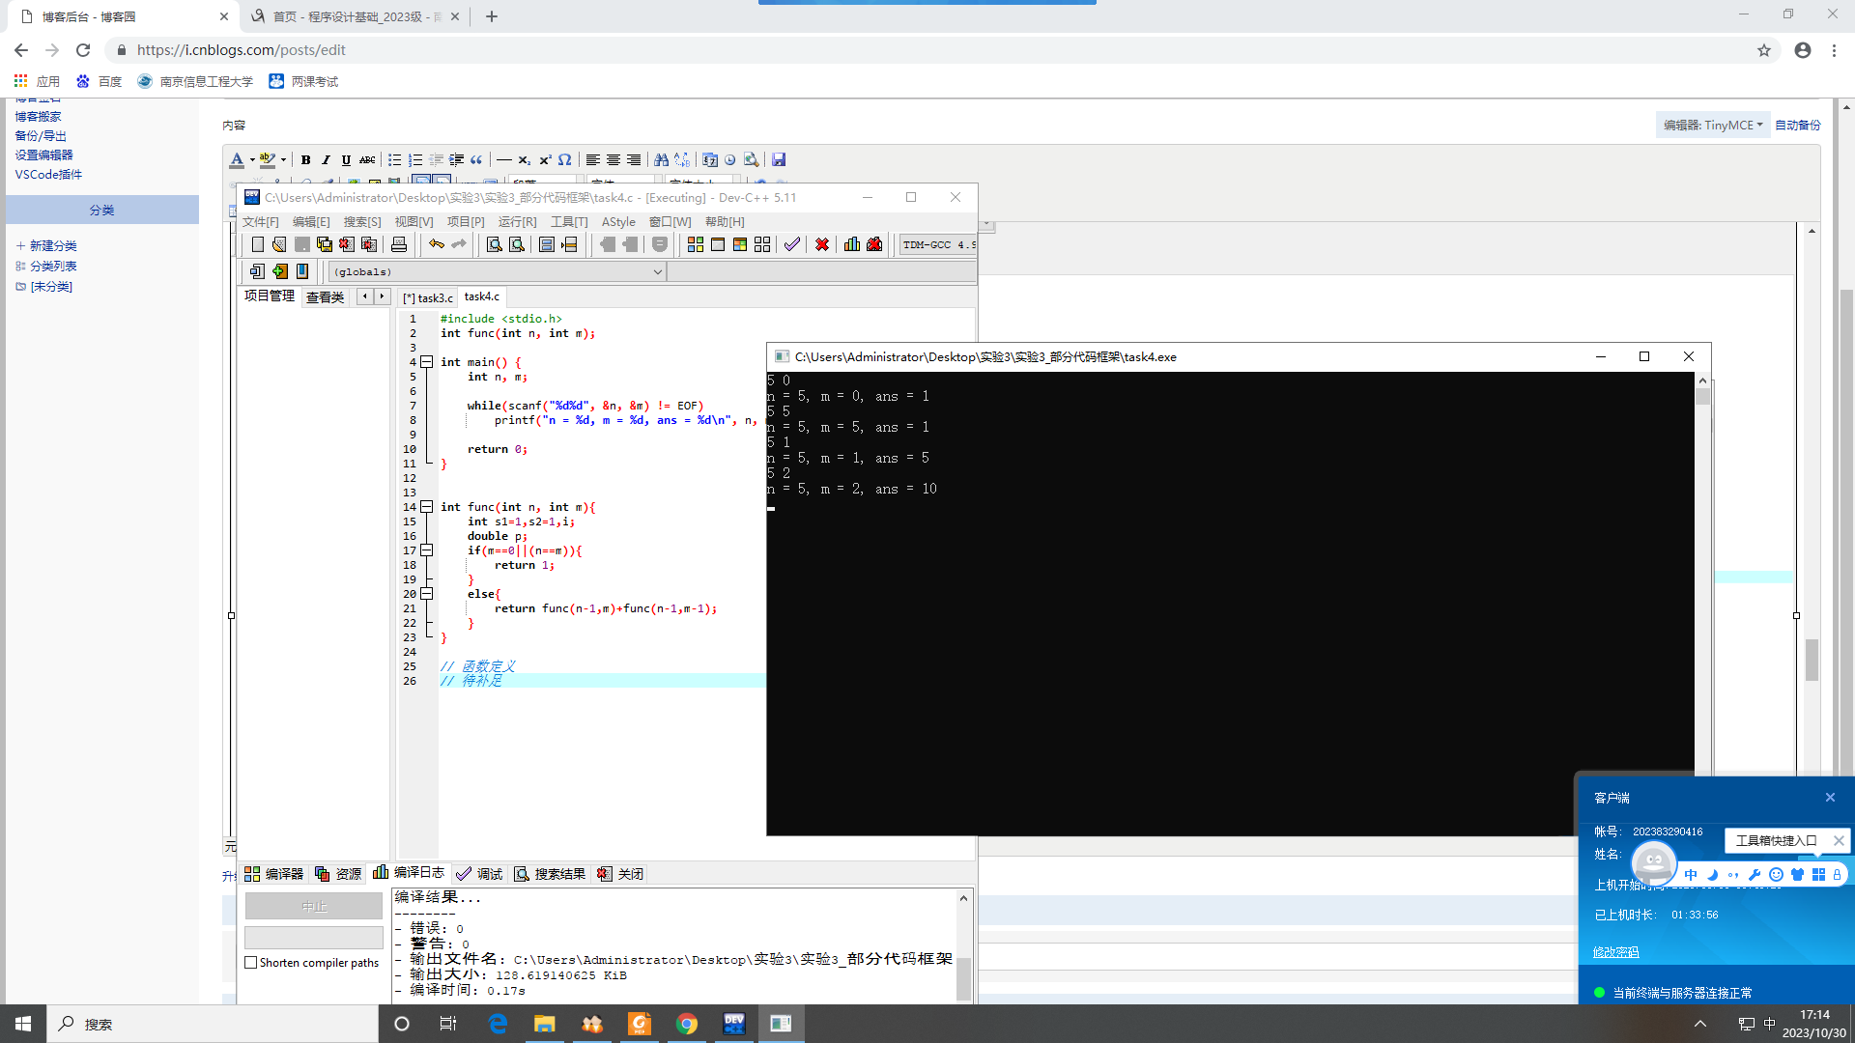Click the text color swatch letter A
Screen dimensions: 1855x1043
click(237, 159)
